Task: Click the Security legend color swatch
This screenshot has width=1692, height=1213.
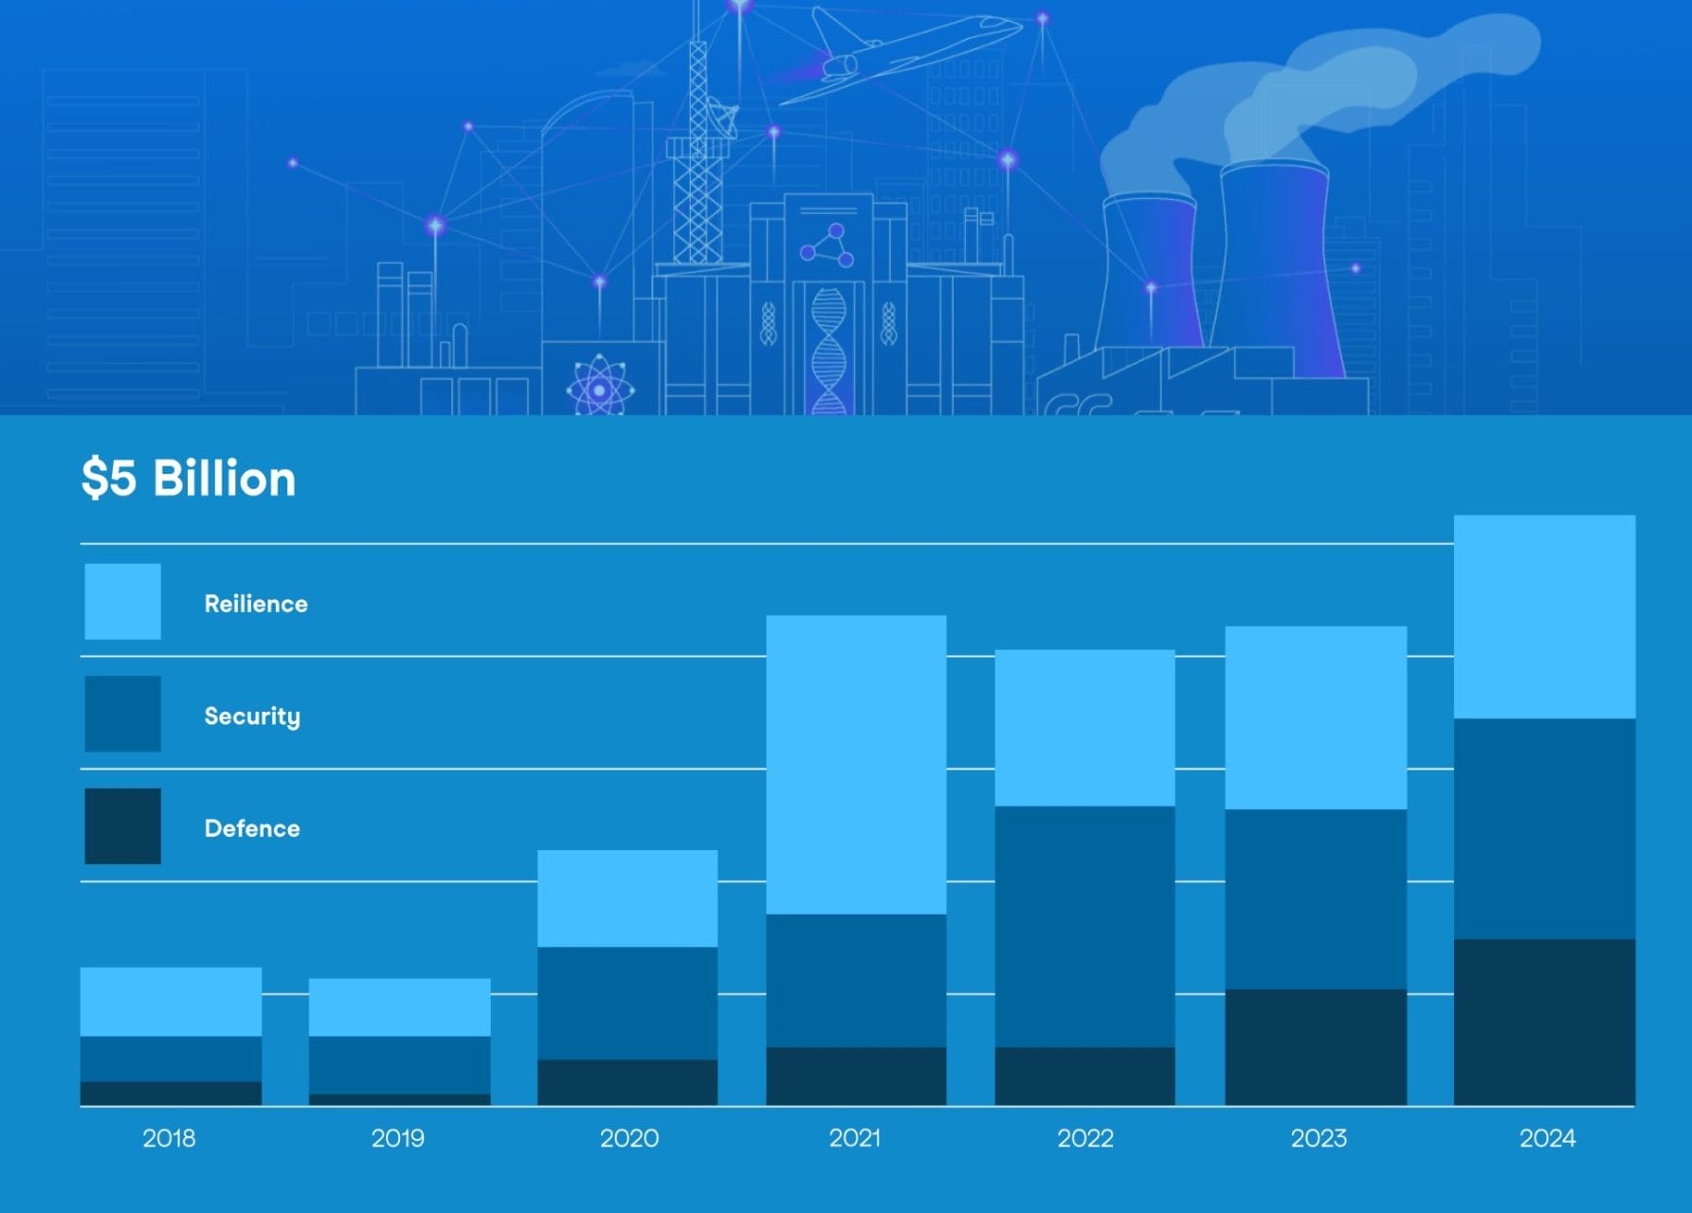Action: [122, 714]
